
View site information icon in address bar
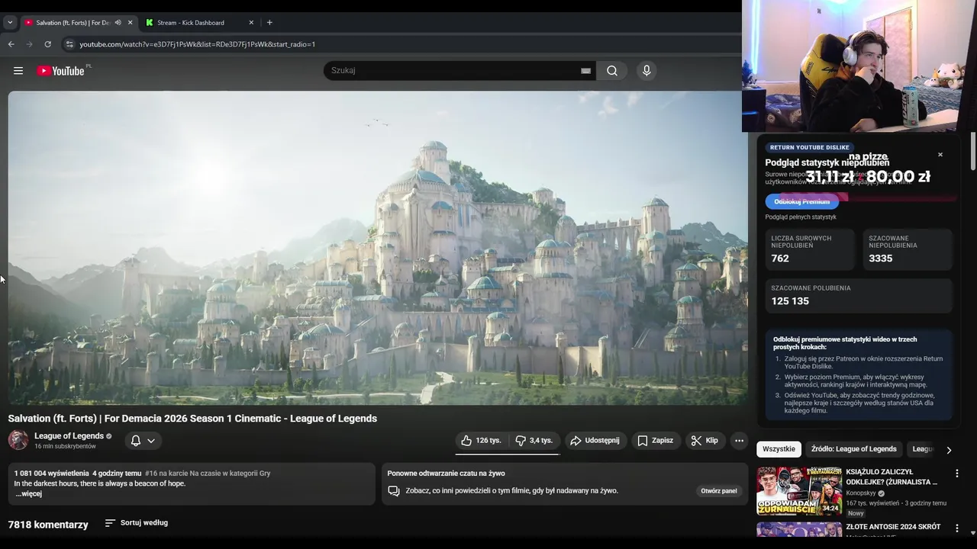69,44
